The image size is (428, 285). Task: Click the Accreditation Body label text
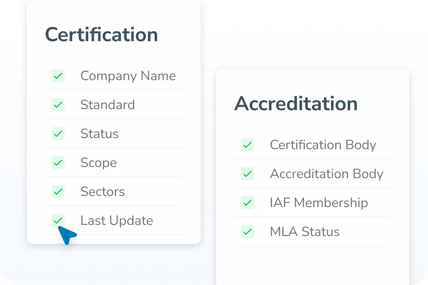(x=327, y=174)
